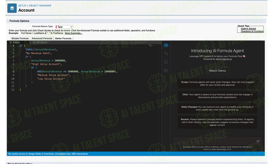The image size is (273, 164).
Task: Open the notebook sidebar icon
Action: [166, 62]
